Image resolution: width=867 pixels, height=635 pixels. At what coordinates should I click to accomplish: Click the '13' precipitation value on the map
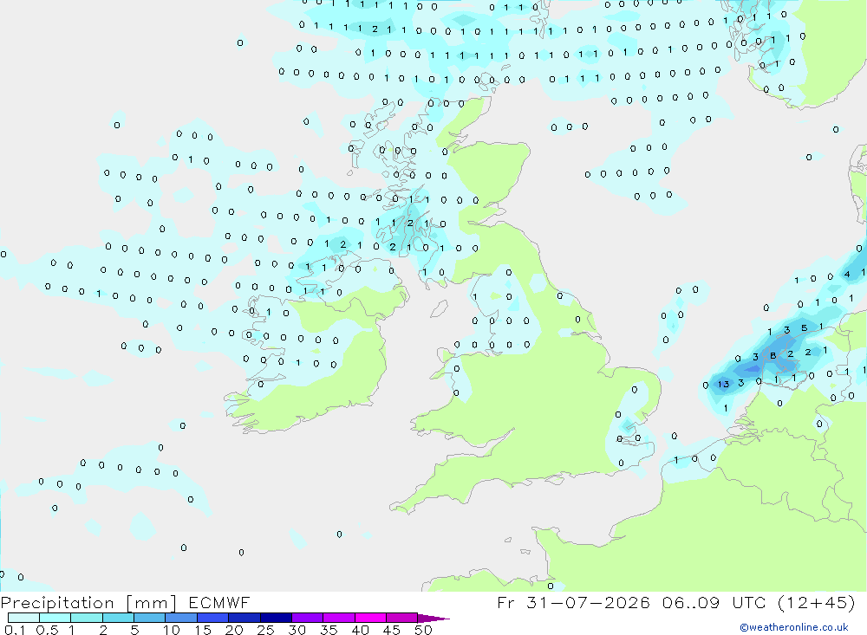click(723, 384)
